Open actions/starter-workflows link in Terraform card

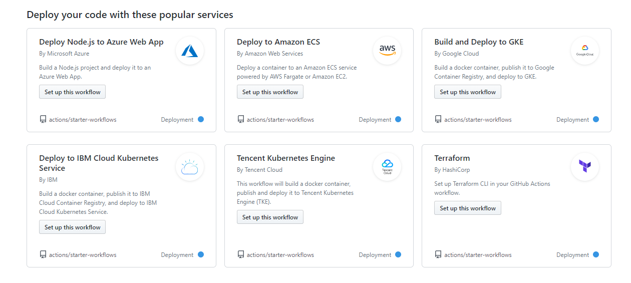(478, 255)
